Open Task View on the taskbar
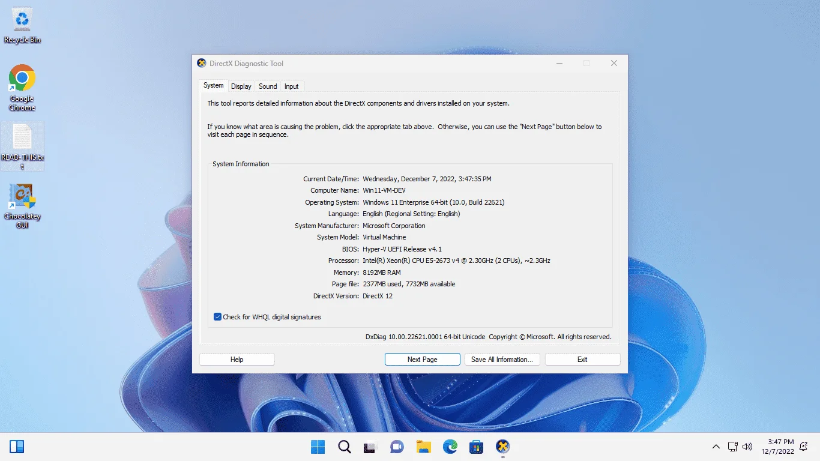 coord(370,447)
